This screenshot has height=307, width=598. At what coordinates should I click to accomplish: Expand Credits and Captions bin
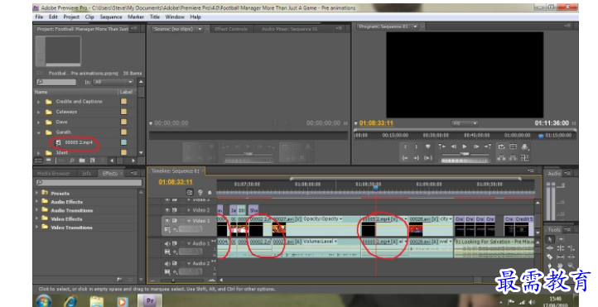point(39,102)
